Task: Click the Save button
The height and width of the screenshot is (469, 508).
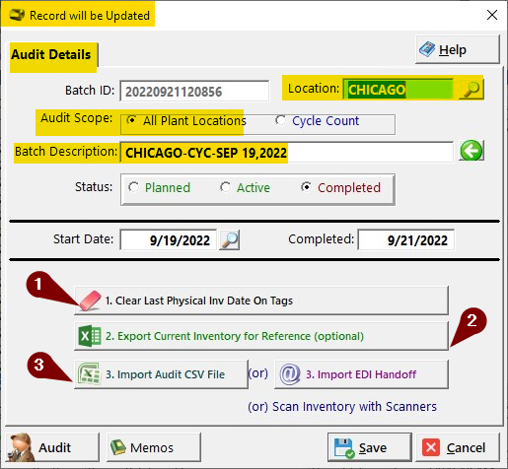Action: (370, 447)
